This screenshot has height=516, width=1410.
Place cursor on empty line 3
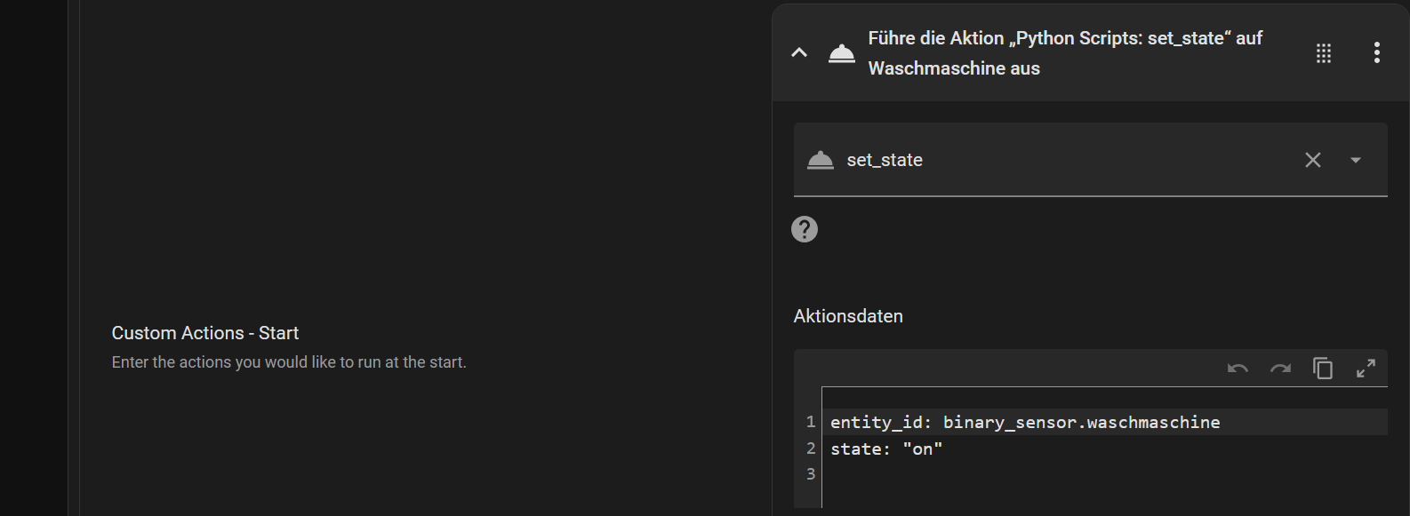(978, 475)
